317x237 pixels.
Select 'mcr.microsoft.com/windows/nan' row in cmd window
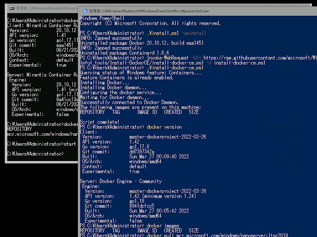(42, 134)
